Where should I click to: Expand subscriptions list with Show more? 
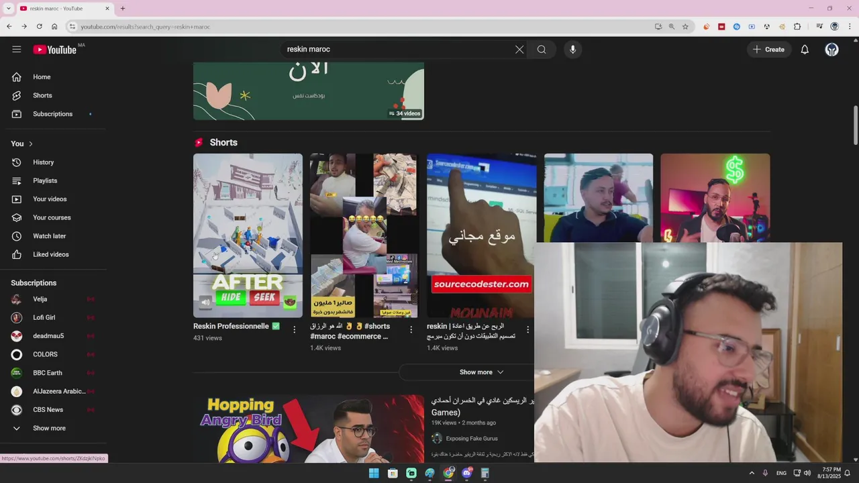[53, 428]
